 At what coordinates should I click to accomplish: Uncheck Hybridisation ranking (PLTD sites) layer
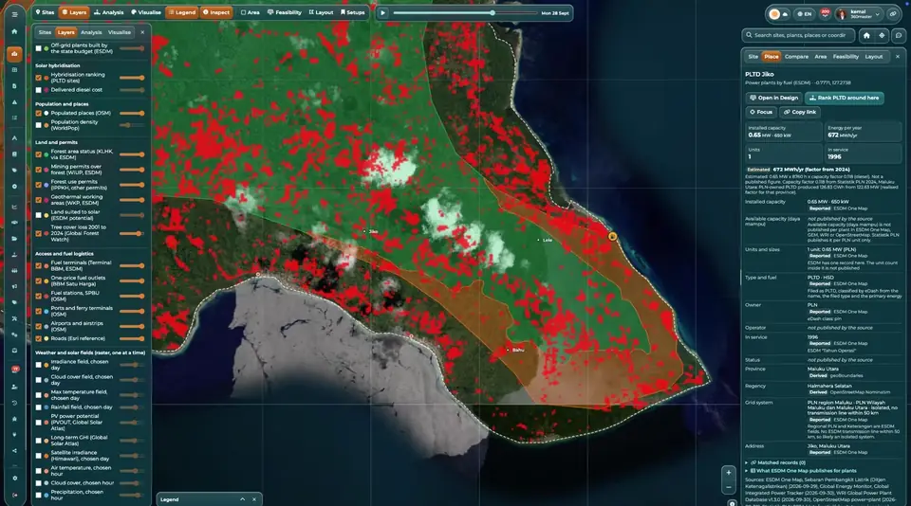tap(39, 78)
